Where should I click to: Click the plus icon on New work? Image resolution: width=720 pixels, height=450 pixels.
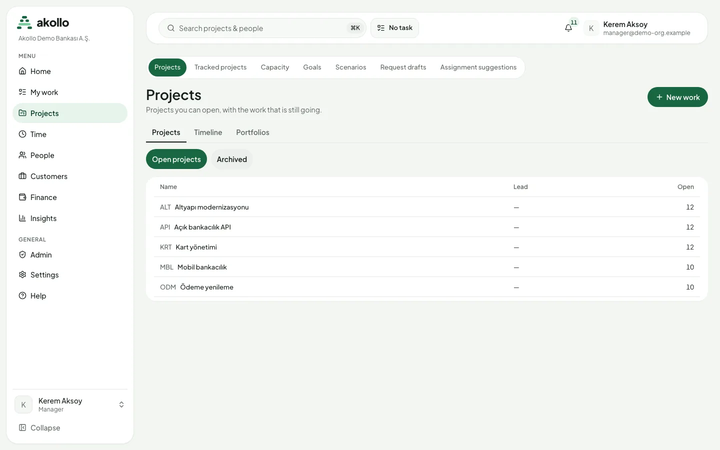pos(659,97)
